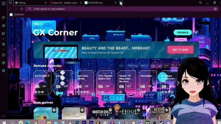Click the search tabs magnifier icon
Viewport: 221px width, 124px height.
[x=200, y=3]
